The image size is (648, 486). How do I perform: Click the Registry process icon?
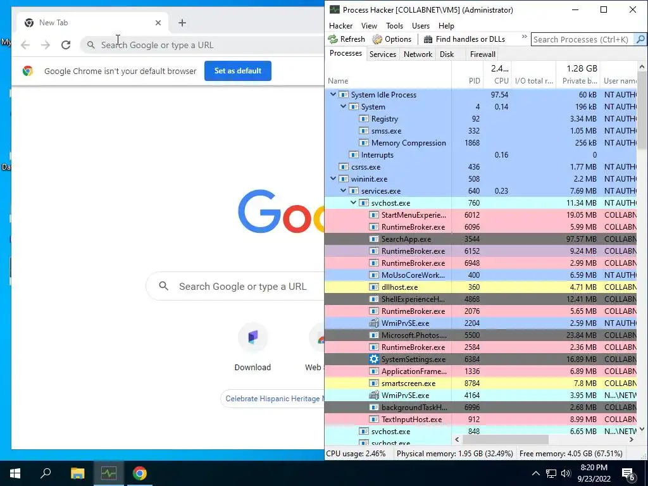pyautogui.click(x=364, y=118)
